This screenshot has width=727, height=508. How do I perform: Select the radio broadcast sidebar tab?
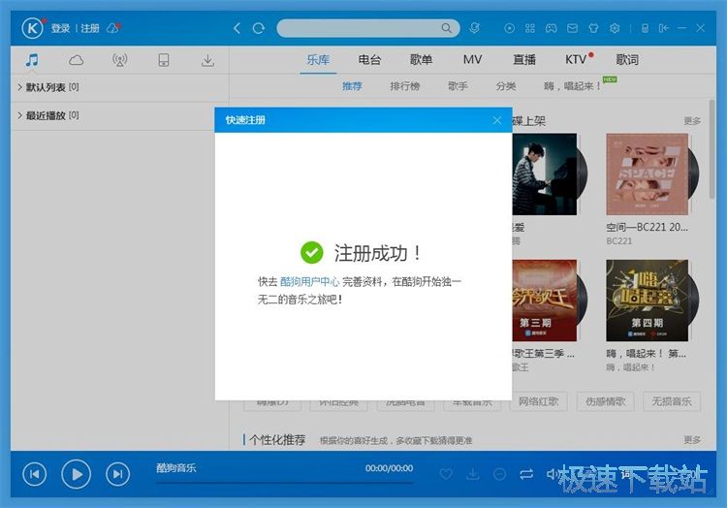coord(119,60)
